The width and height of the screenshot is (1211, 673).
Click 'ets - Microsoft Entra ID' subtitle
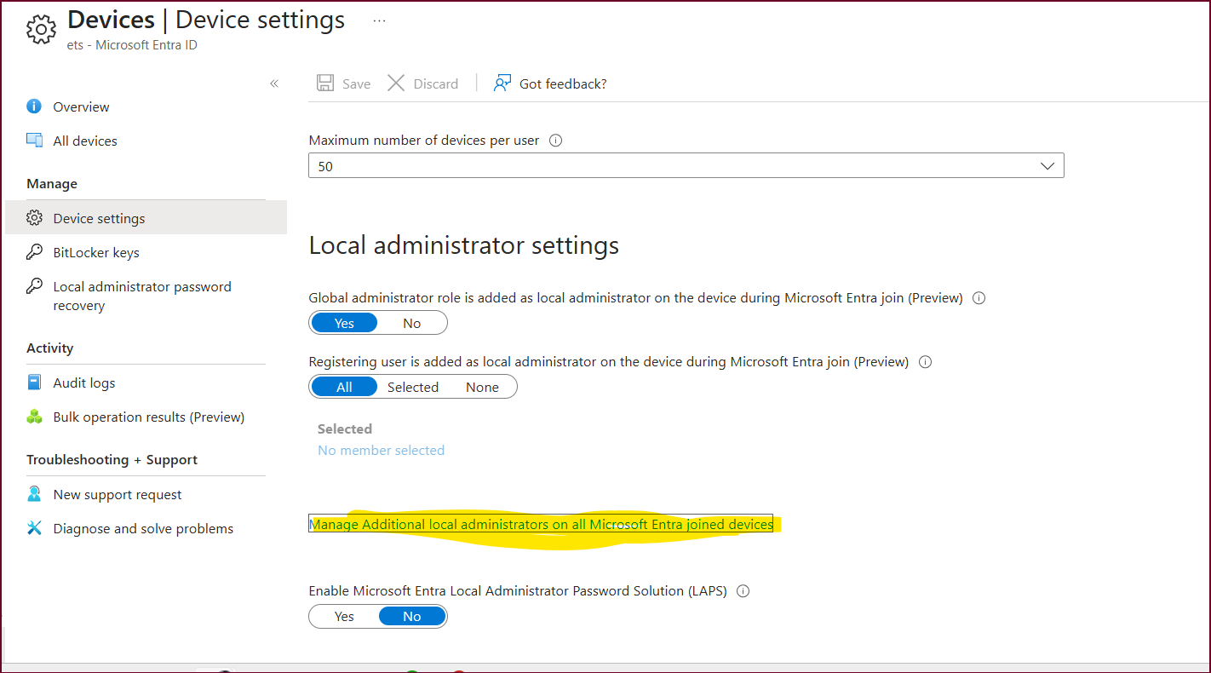pos(132,45)
